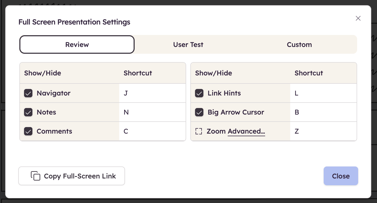Click the dashed zoom frame icon
377x203 pixels.
199,131
